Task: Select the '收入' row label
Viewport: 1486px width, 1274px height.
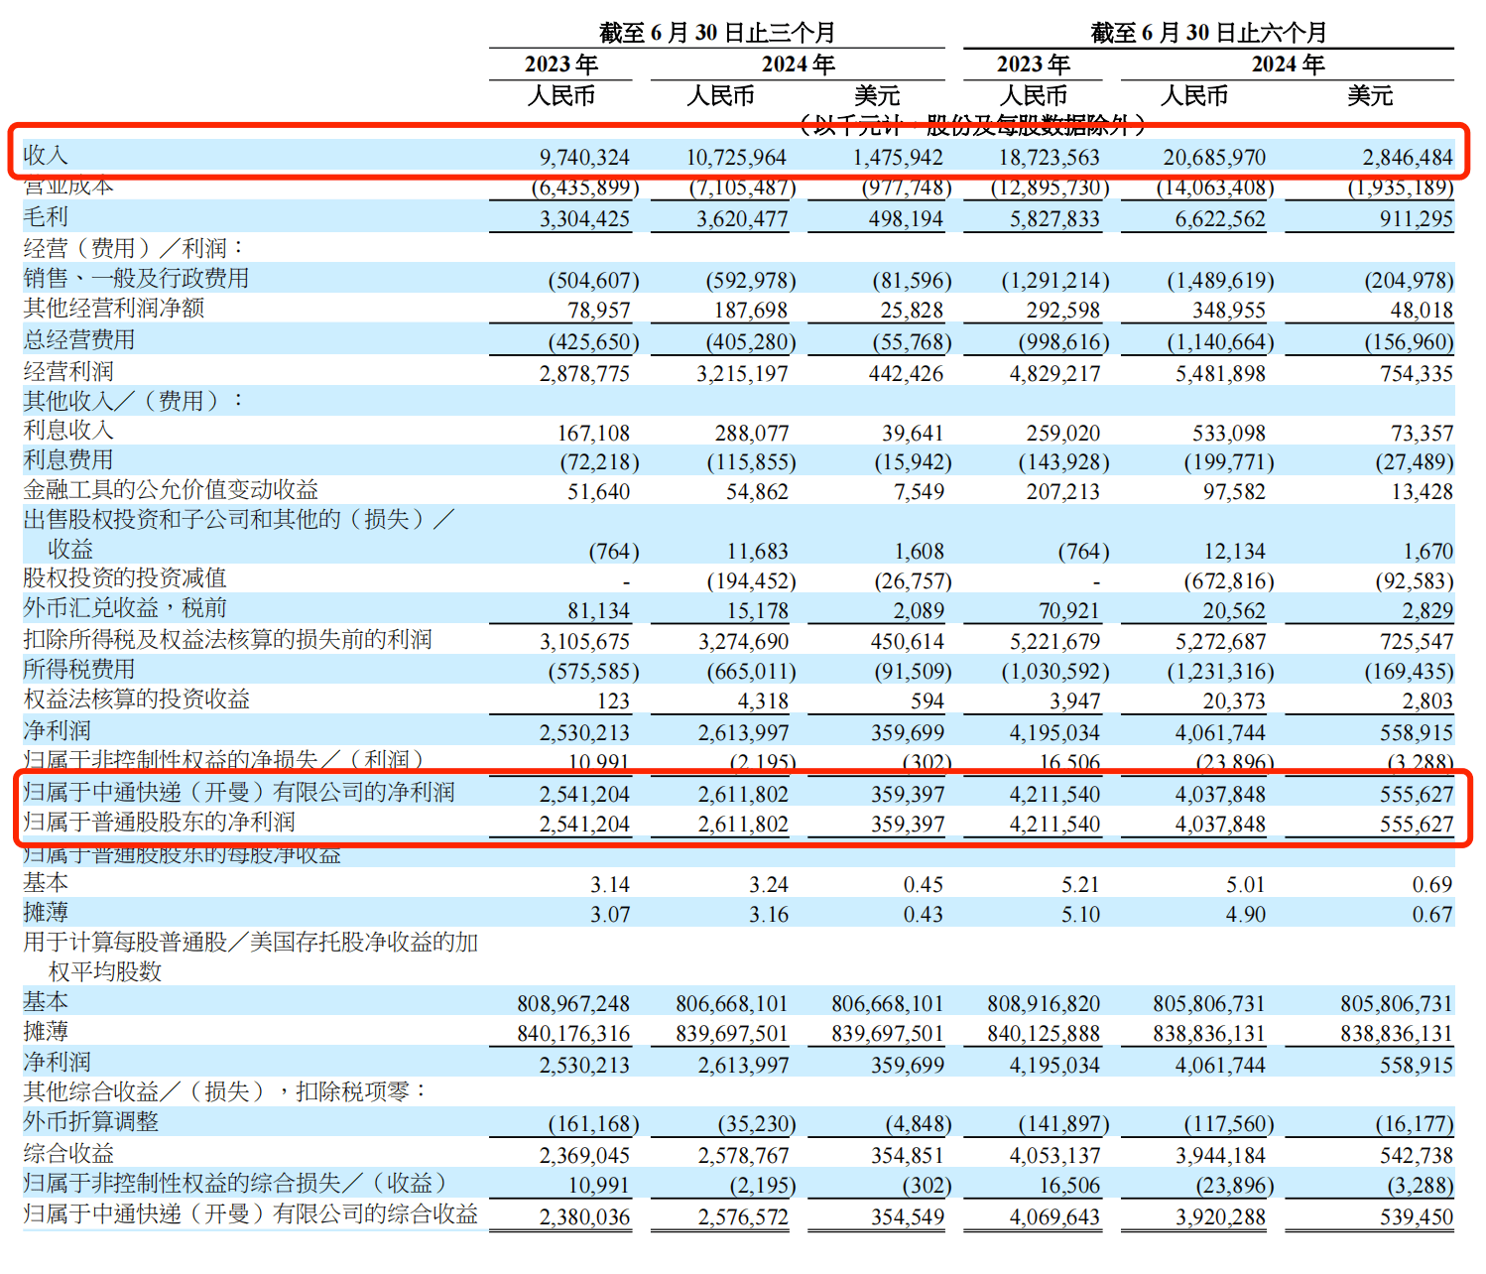Action: tap(46, 156)
